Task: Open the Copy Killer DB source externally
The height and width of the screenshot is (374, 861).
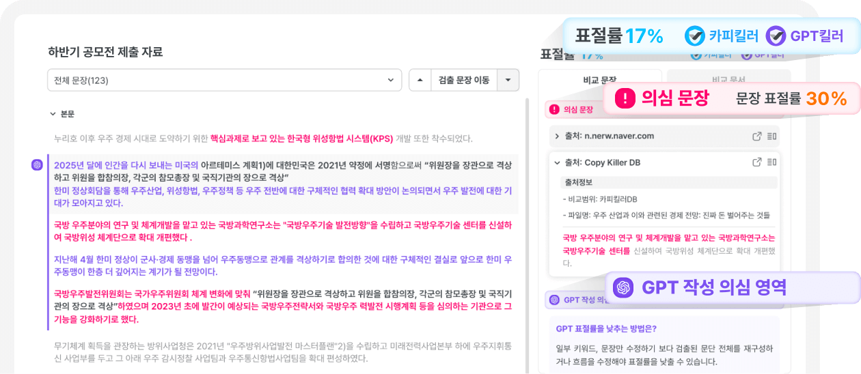Action: click(x=756, y=162)
